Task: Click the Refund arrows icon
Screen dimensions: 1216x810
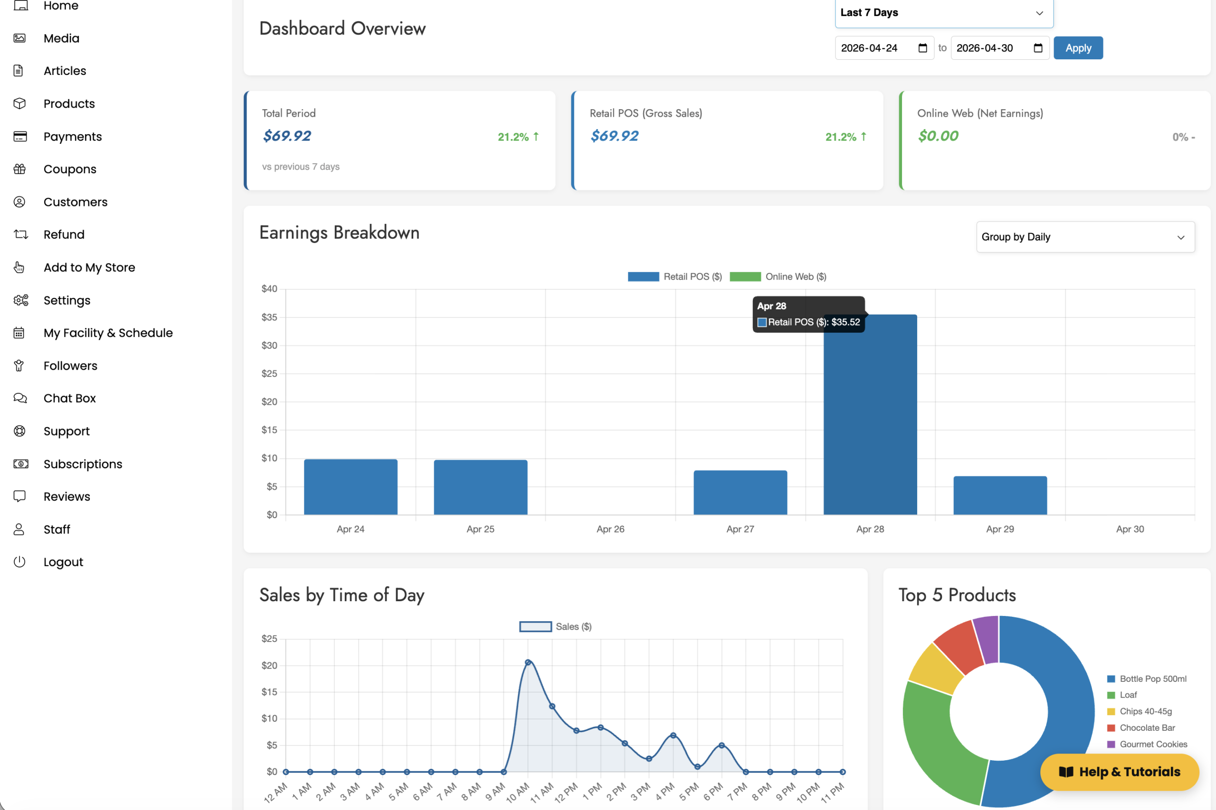Action: [21, 234]
